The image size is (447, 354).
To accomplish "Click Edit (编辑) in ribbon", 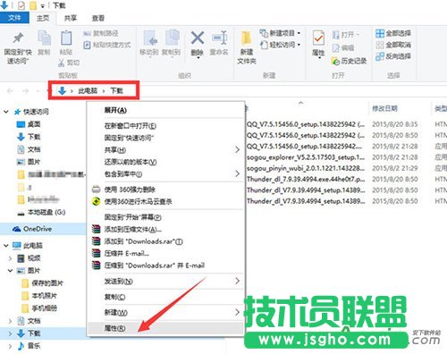I will pos(343,47).
